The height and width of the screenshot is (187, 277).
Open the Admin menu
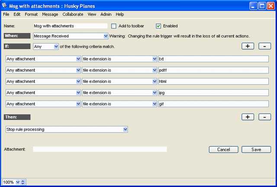coord(106,14)
